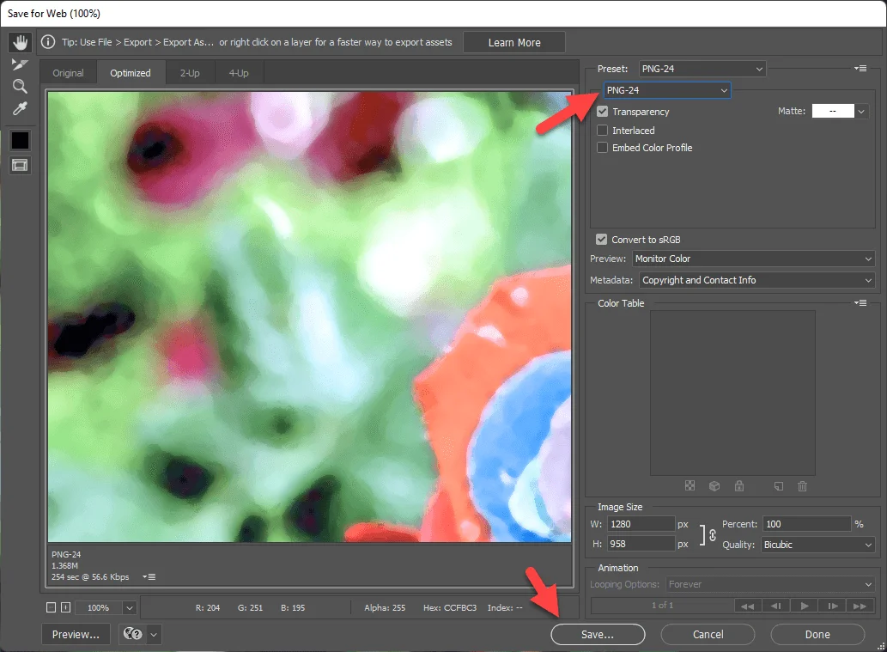Click the web-shift cube icon in Color Table
Image resolution: width=887 pixels, height=652 pixels.
pos(714,485)
